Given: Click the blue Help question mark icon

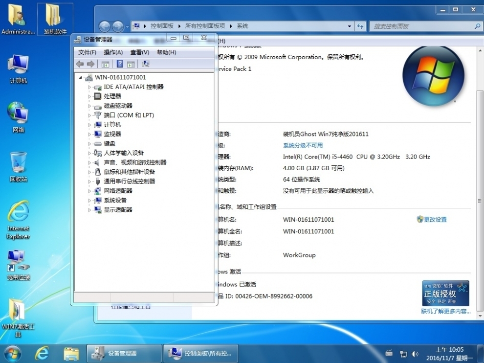Looking at the screenshot, I should click(119, 64).
